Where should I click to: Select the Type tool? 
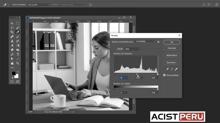18,54
